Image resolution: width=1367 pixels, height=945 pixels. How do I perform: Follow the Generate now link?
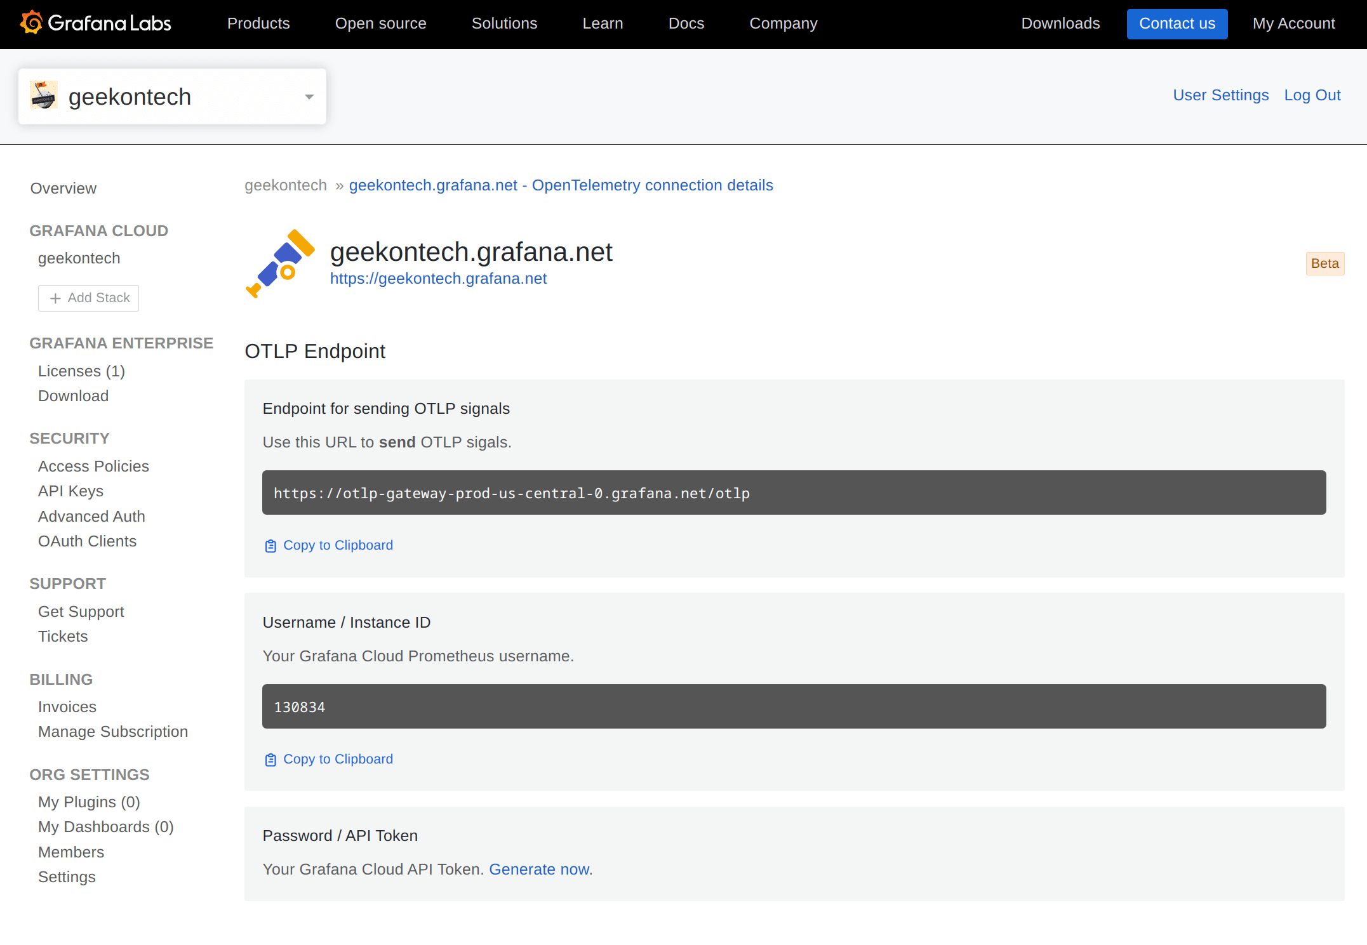point(539,869)
